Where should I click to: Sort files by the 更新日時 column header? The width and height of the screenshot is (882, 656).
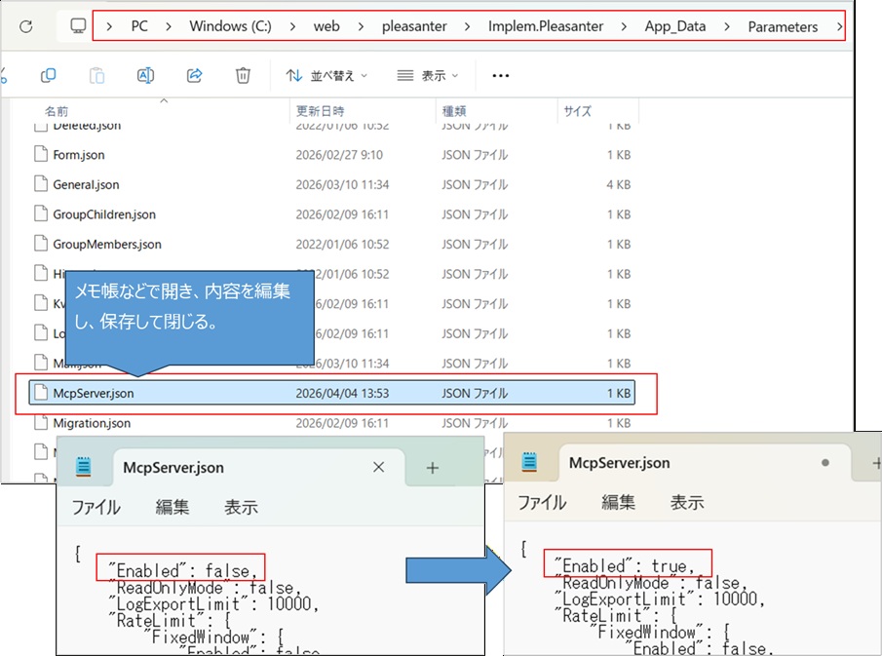click(320, 111)
